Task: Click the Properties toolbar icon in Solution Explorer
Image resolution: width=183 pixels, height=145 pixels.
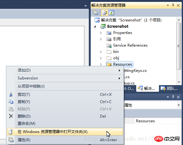Action: [95, 13]
